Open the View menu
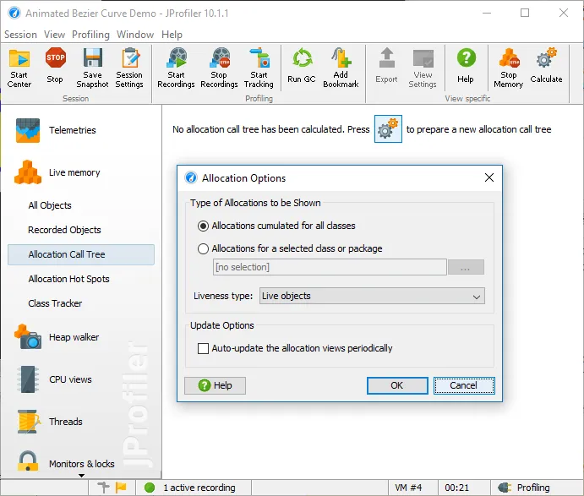Screen dimensions: 584x496 tap(54, 35)
